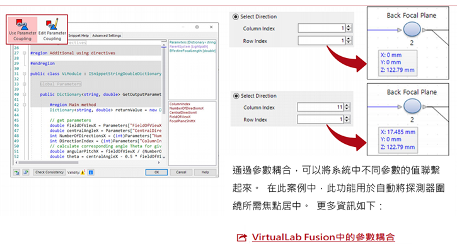Screen dimensions: 457x246
Task: Select the upper Select Direction radio button
Action: pos(236,16)
